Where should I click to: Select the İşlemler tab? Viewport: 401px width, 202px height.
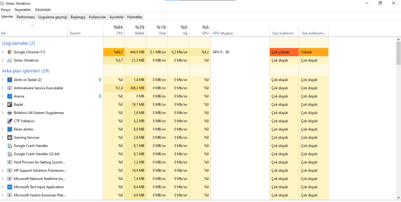(x=8, y=16)
